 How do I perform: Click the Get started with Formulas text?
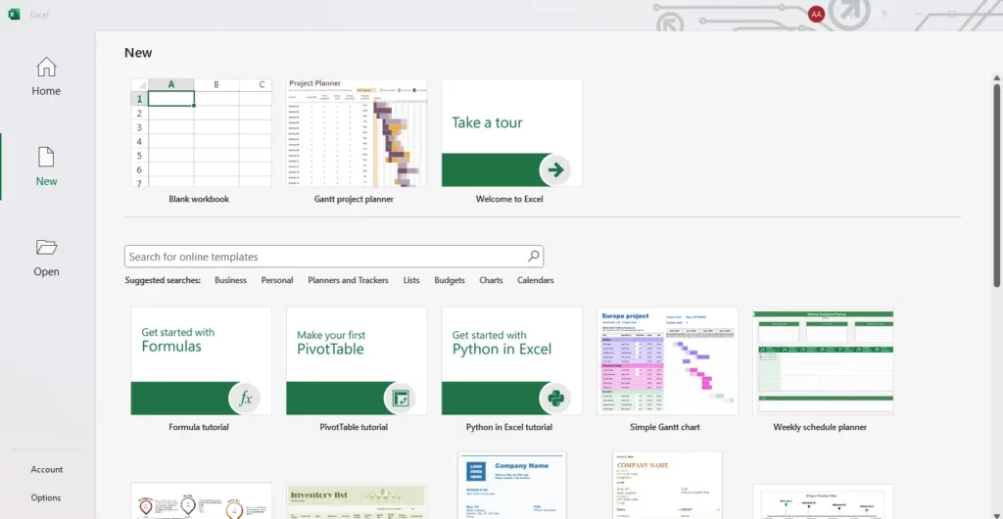point(178,341)
